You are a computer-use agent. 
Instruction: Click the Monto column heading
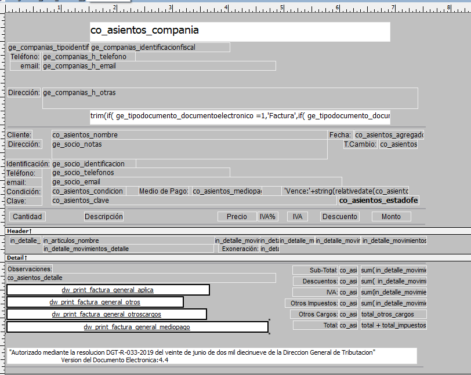(391, 216)
